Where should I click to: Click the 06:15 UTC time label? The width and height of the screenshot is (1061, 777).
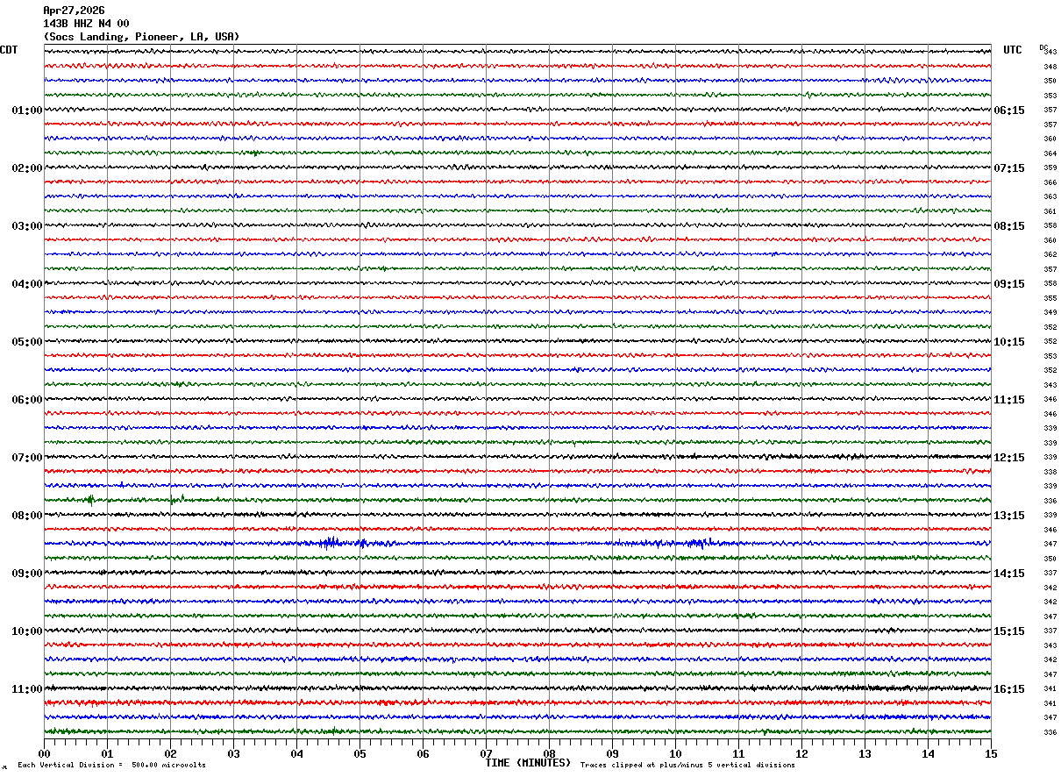pyautogui.click(x=1008, y=110)
